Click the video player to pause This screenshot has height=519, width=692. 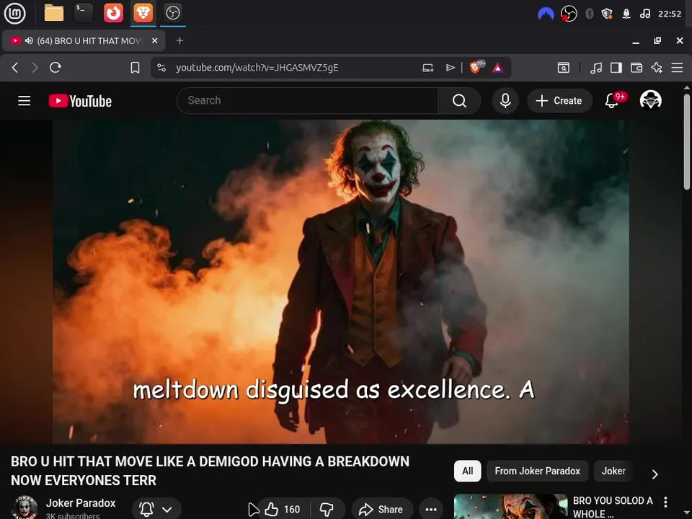pyautogui.click(x=341, y=282)
